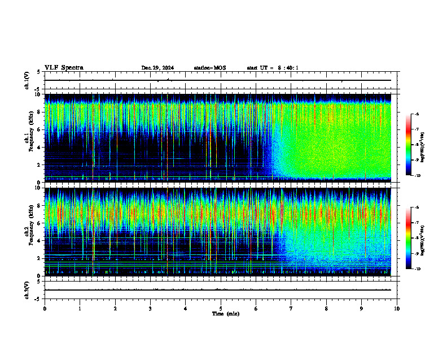Viewport: 447px width, 346px height.
Task: Click the ch.1 voltage waveform trace
Action: 218,80
